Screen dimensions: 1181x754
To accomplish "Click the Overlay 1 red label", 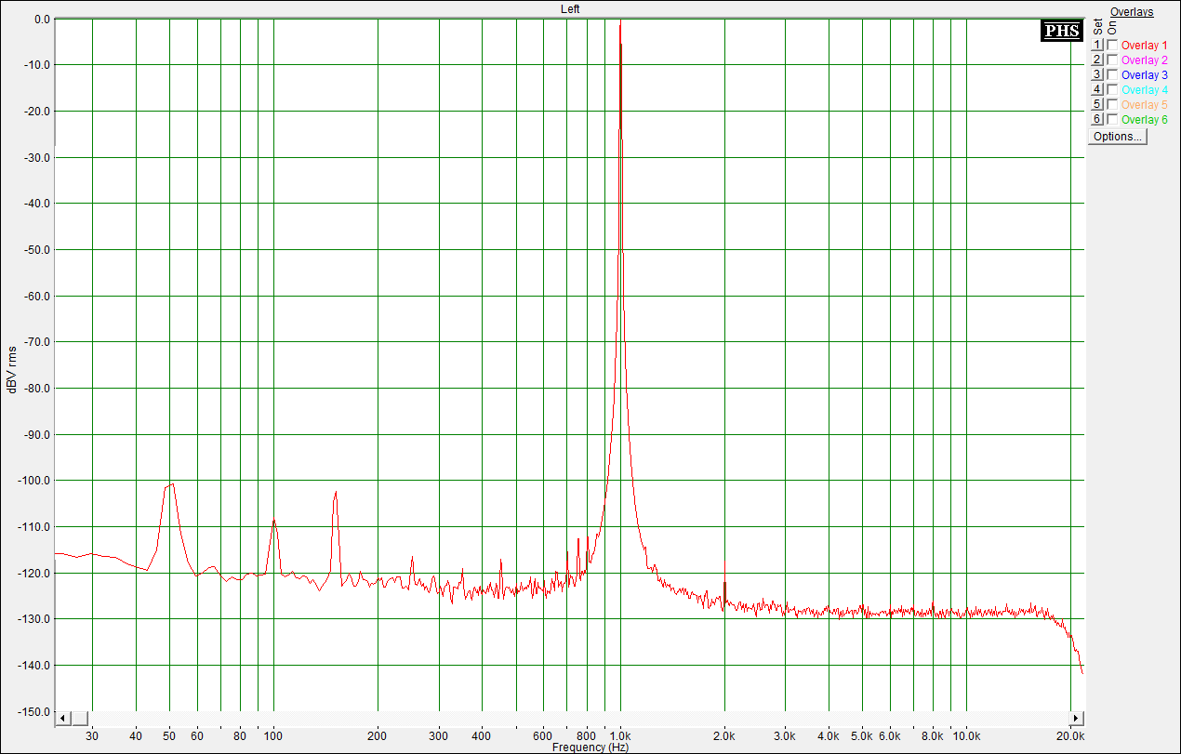I will tap(1145, 45).
